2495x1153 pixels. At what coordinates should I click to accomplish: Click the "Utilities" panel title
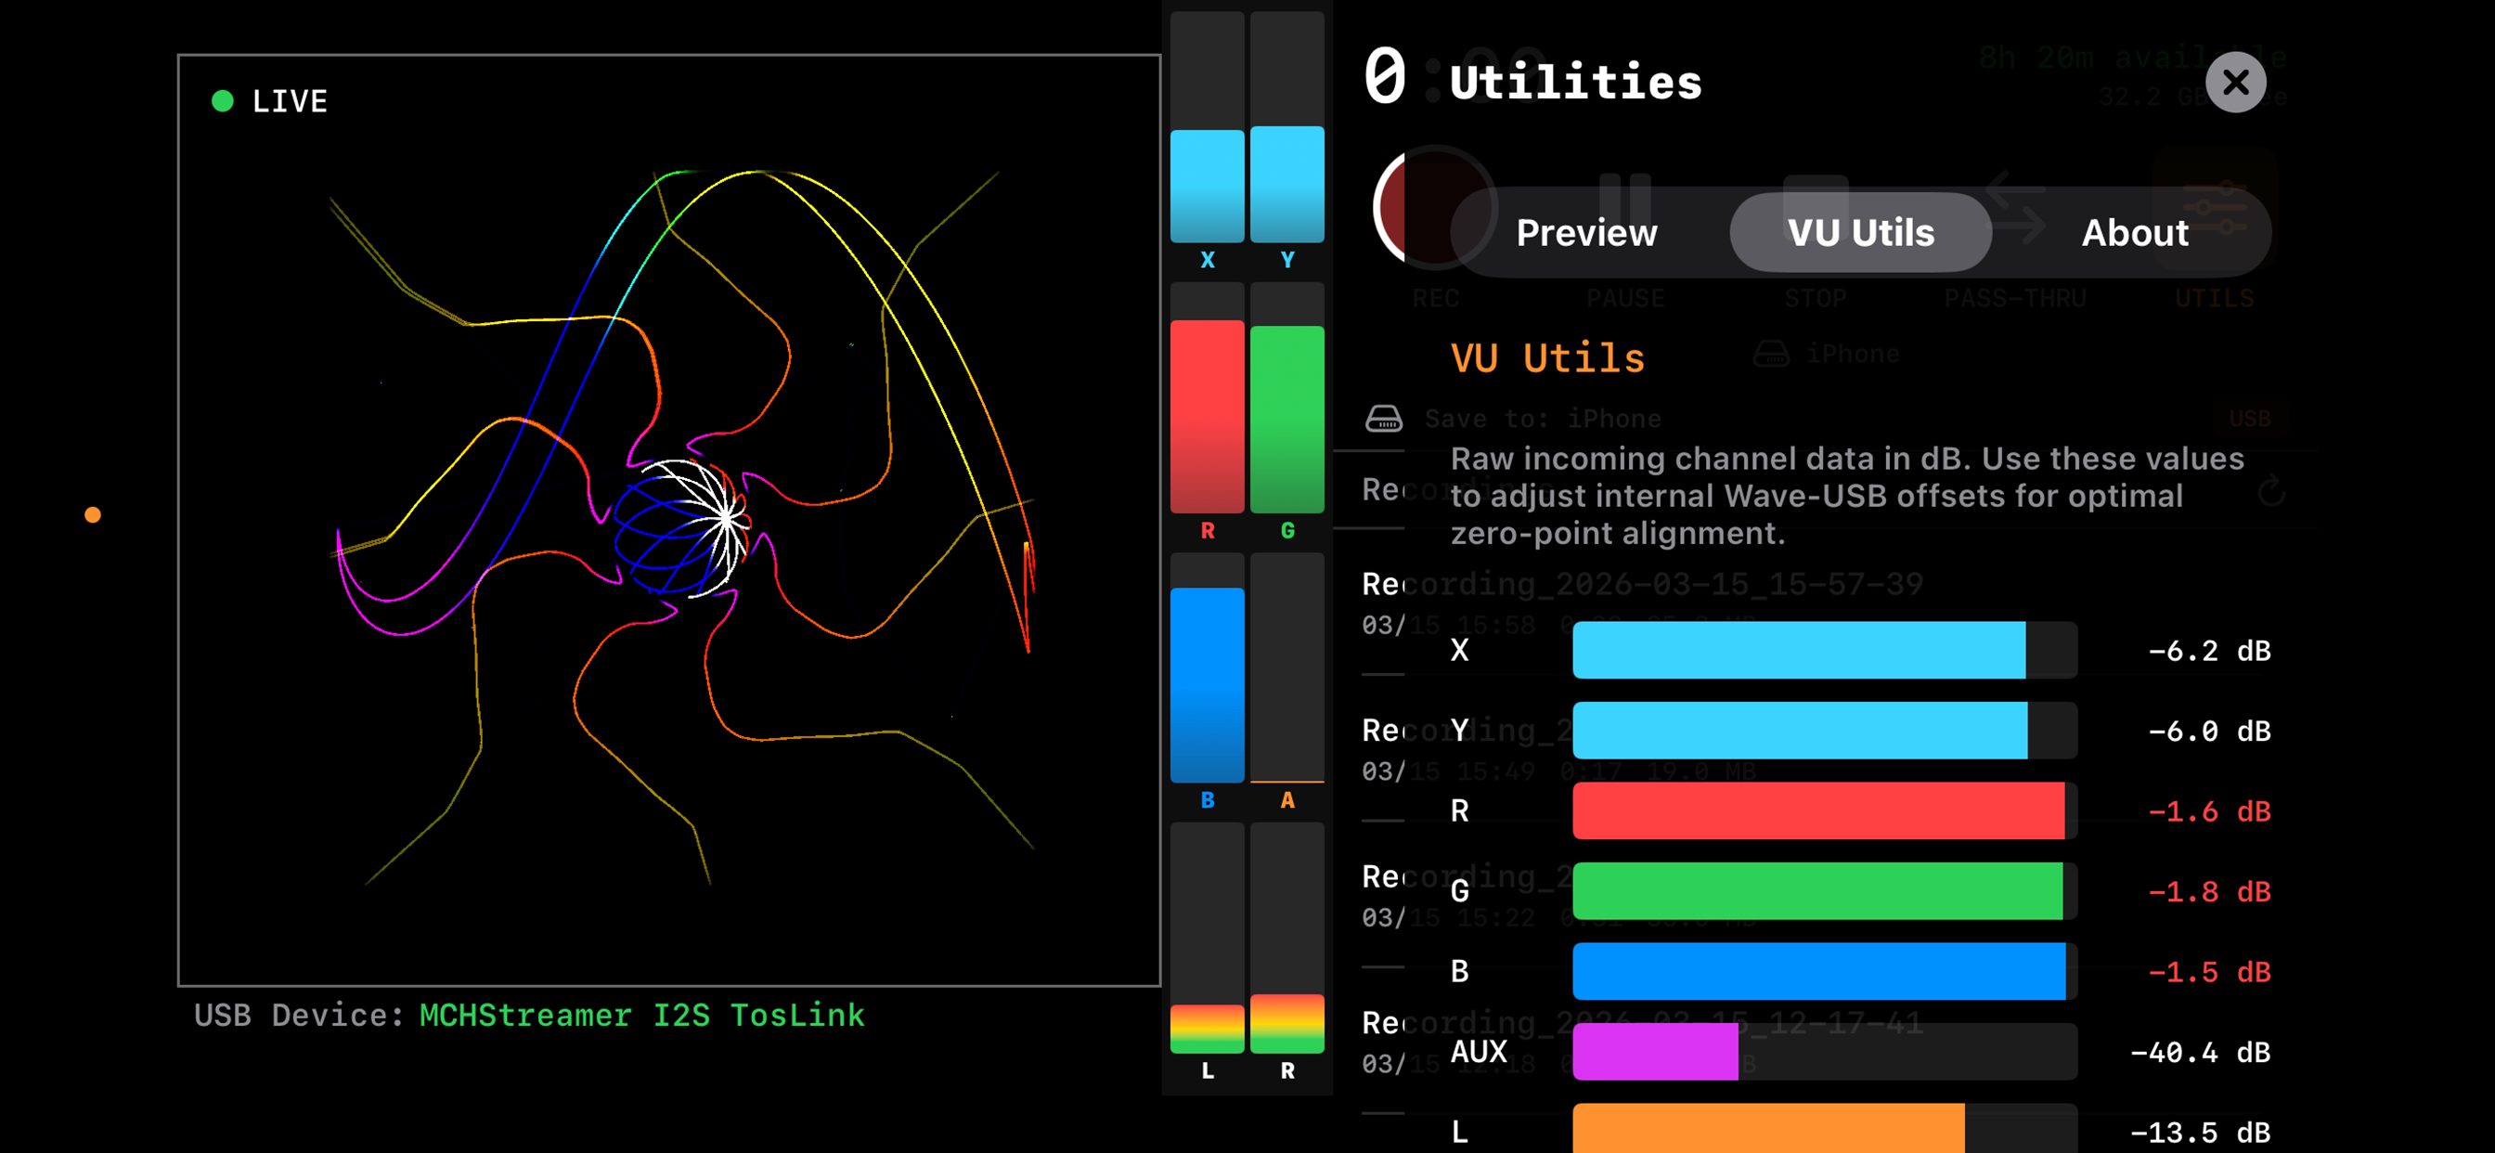coord(1575,83)
